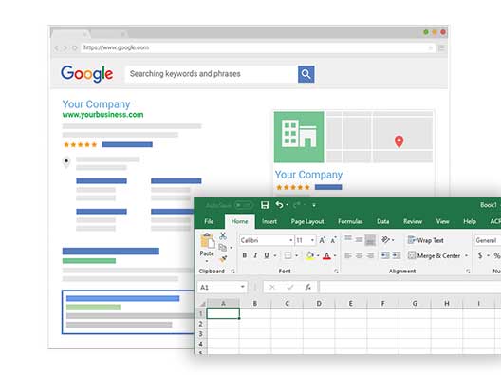This screenshot has width=501, height=375.
Task: Toggle Underline formatting
Action: [x=267, y=255]
